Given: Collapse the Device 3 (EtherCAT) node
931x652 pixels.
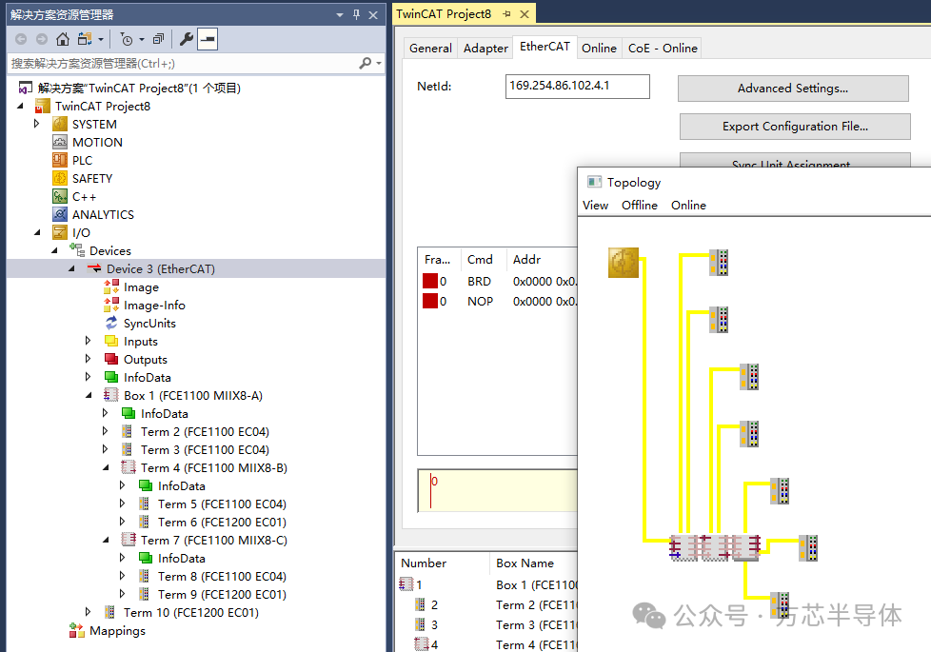Looking at the screenshot, I should [71, 269].
